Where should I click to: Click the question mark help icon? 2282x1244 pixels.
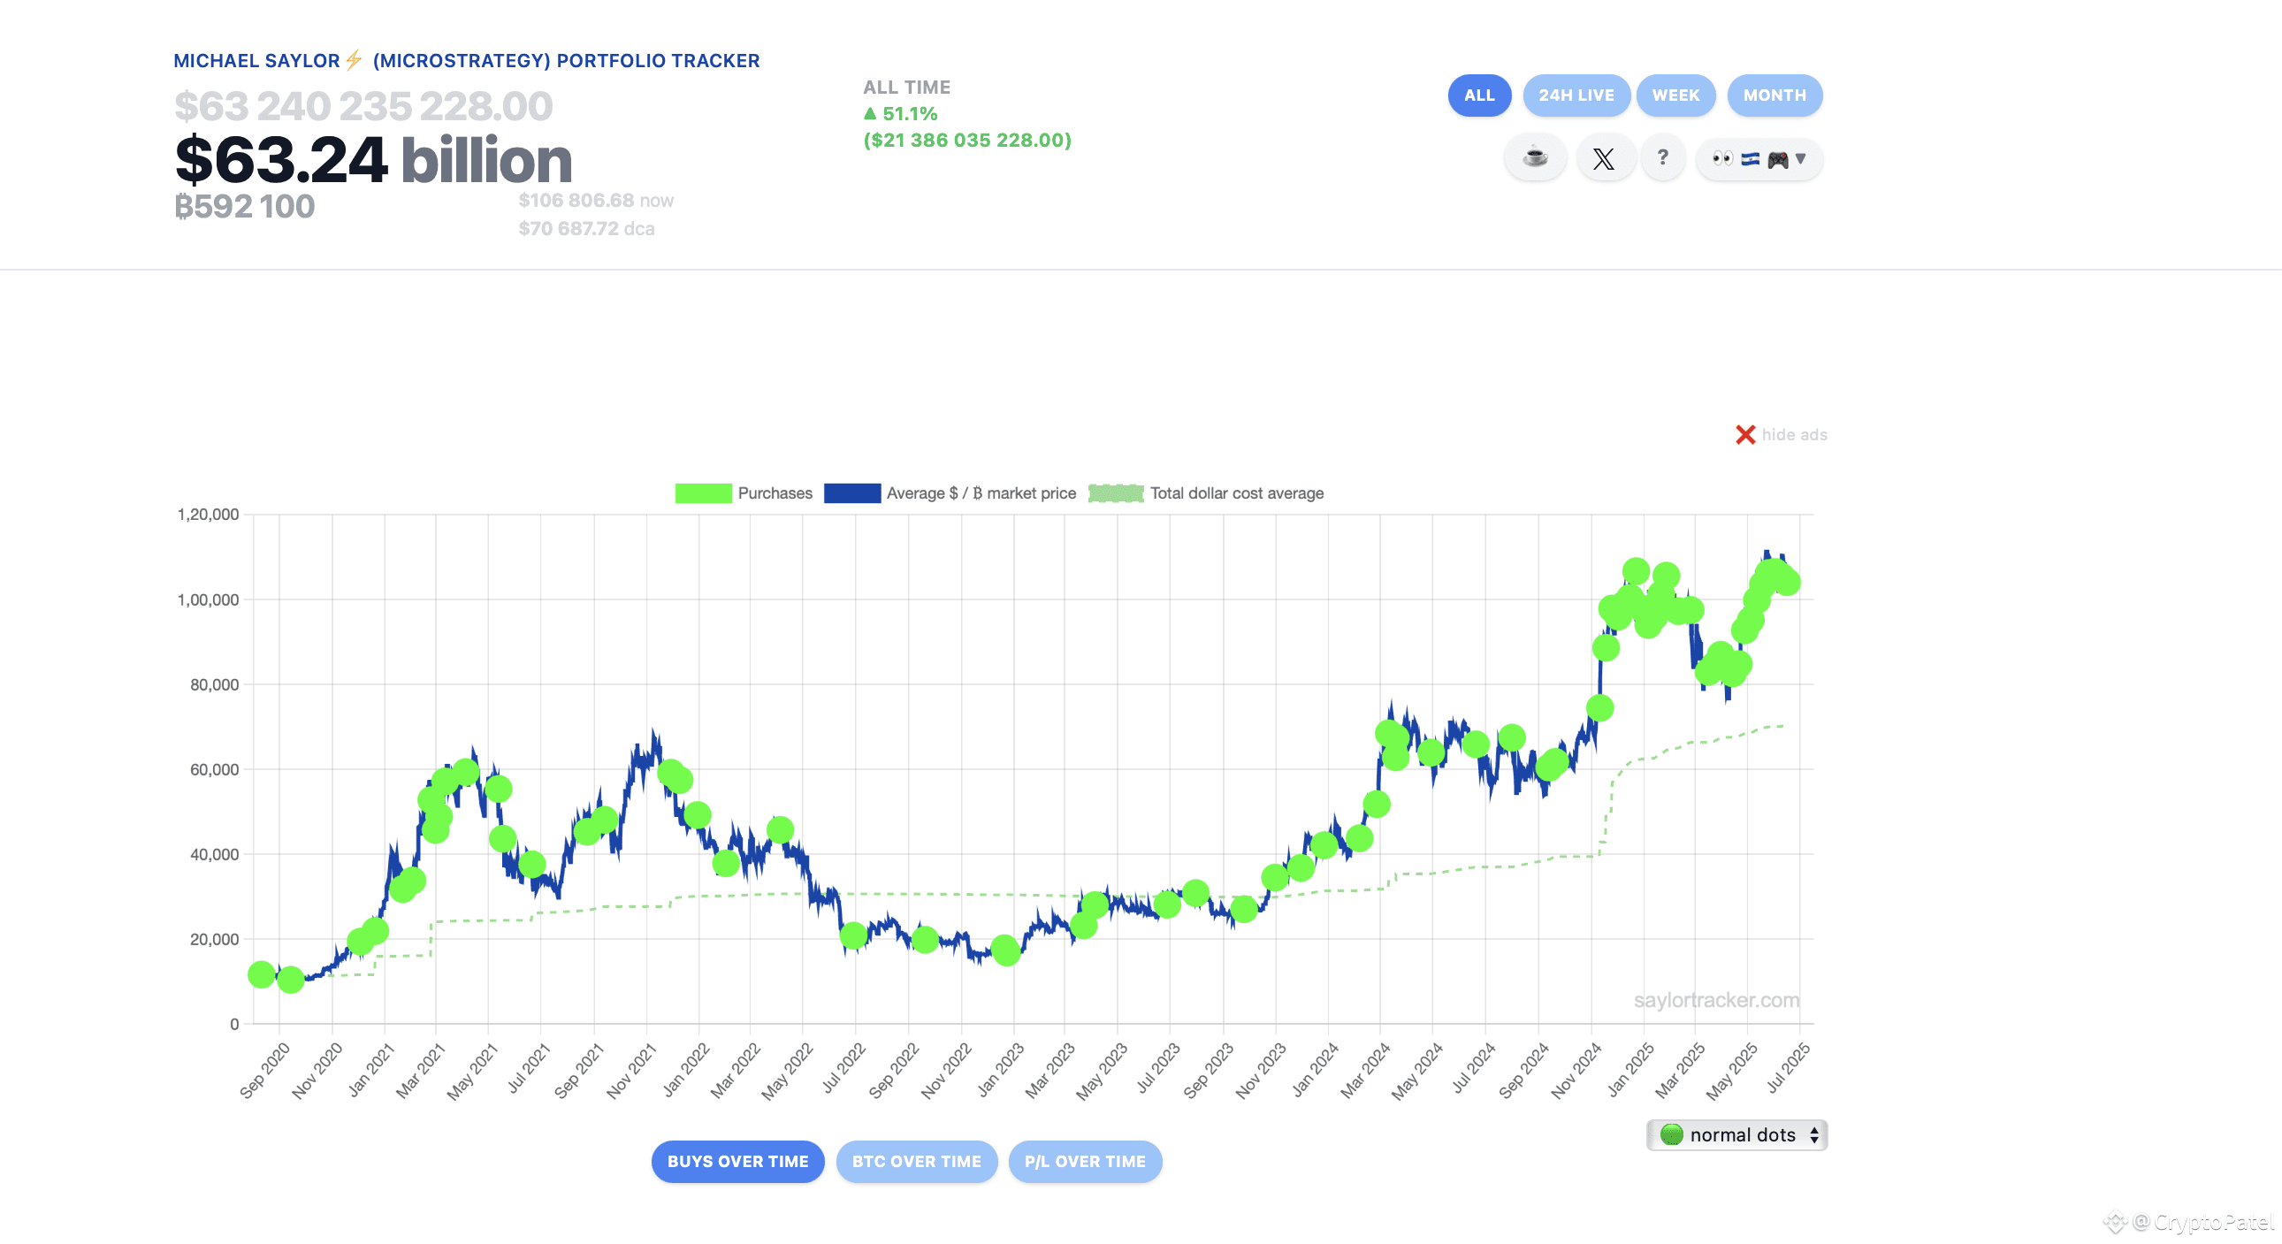1663,157
